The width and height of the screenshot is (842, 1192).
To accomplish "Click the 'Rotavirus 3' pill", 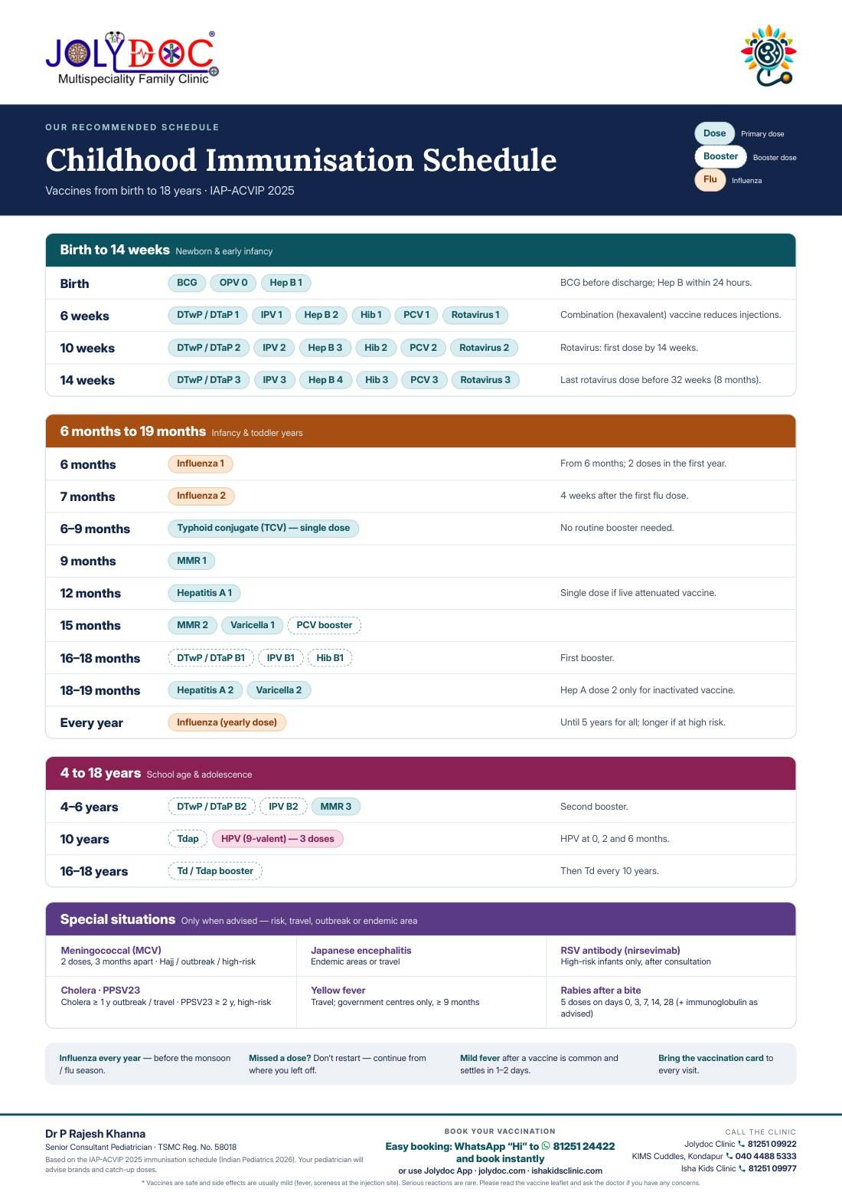I will pos(485,380).
